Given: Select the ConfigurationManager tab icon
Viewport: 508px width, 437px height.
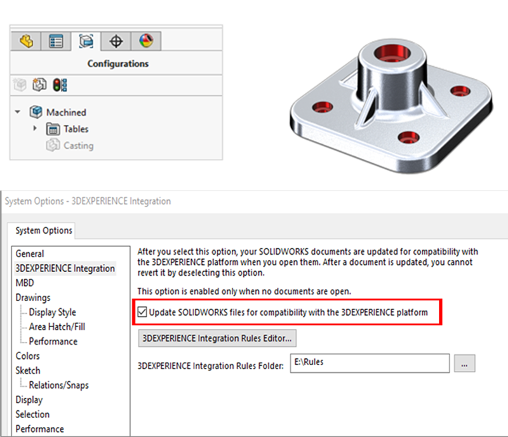Looking at the screenshot, I should click(x=86, y=41).
